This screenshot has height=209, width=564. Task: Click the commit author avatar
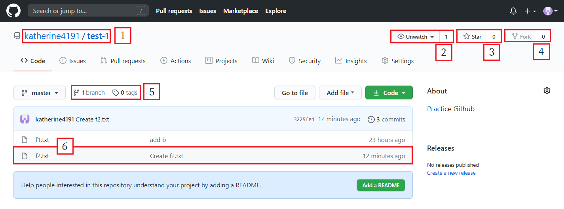point(25,119)
